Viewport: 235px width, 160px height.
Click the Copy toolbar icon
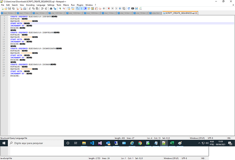(33, 8)
